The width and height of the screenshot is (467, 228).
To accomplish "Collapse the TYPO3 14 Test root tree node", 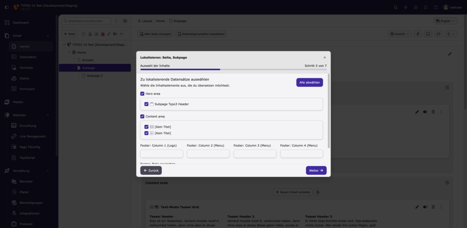I will point(64,44).
